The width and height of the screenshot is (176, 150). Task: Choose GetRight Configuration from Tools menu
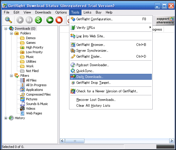tap(111, 19)
